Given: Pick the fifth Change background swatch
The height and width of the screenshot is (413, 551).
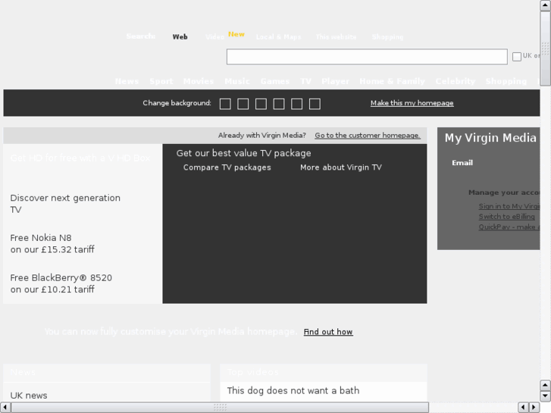Looking at the screenshot, I should [x=297, y=104].
